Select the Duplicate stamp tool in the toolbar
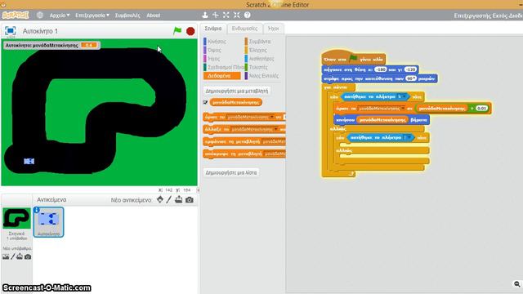523x294 pixels. 205,15
